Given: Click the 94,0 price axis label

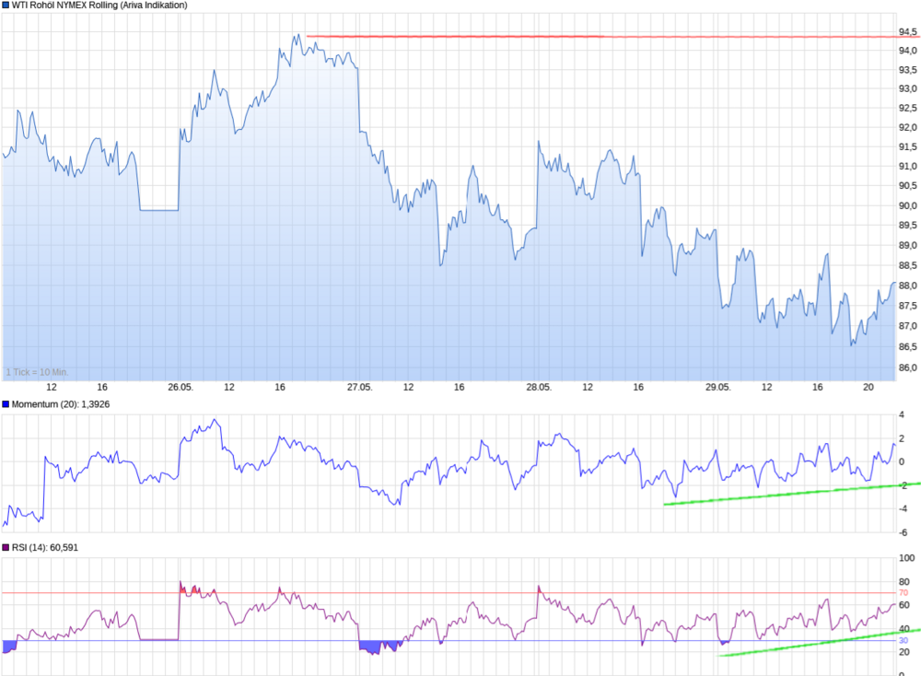Looking at the screenshot, I should [907, 51].
